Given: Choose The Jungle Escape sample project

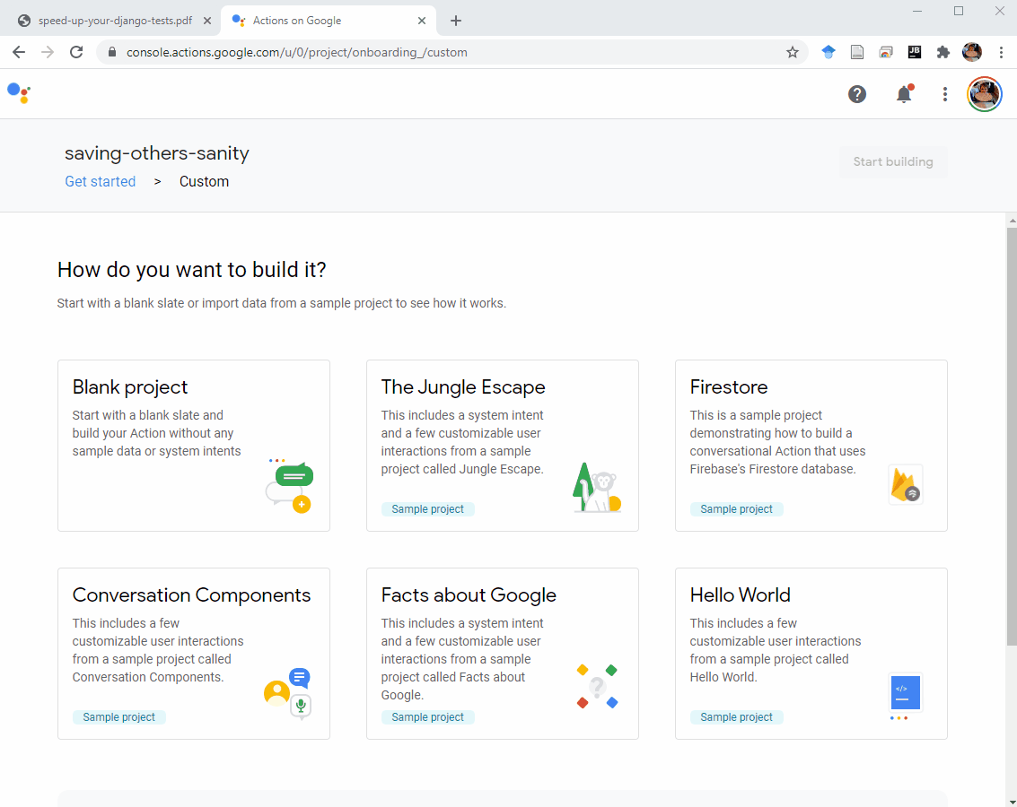Looking at the screenshot, I should 502,446.
